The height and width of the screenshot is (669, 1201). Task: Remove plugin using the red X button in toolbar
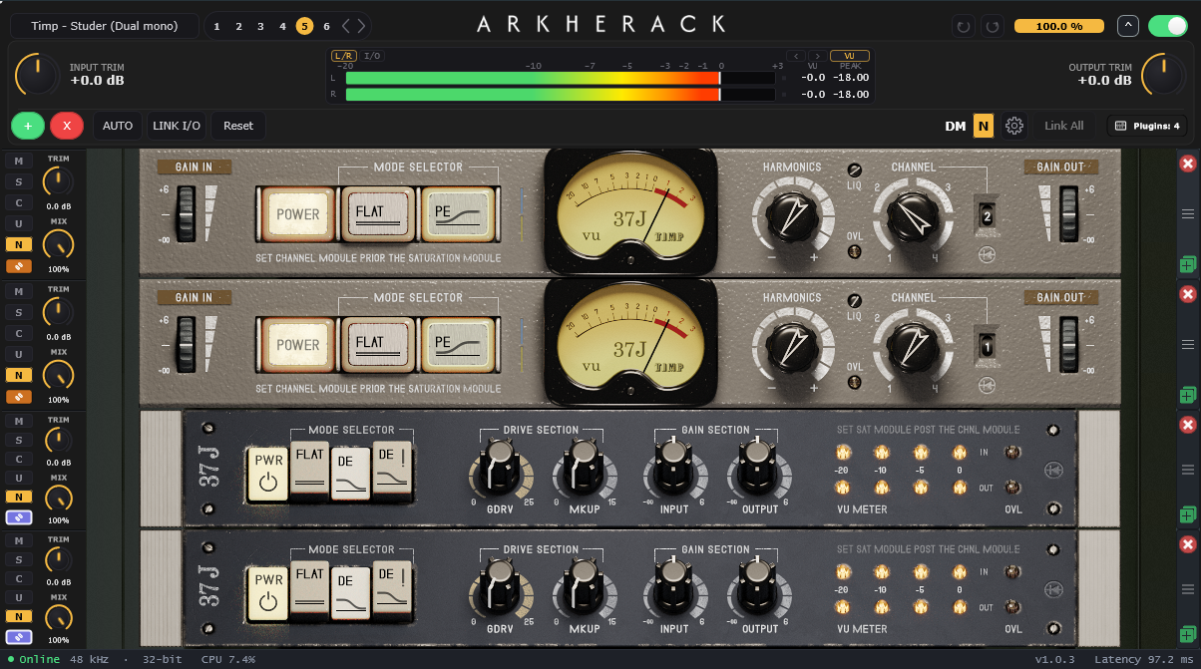click(x=67, y=126)
